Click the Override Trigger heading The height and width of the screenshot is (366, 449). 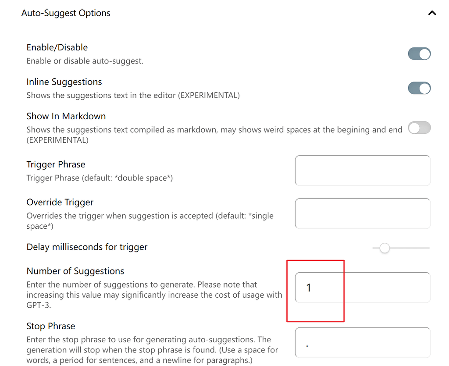pyautogui.click(x=60, y=202)
